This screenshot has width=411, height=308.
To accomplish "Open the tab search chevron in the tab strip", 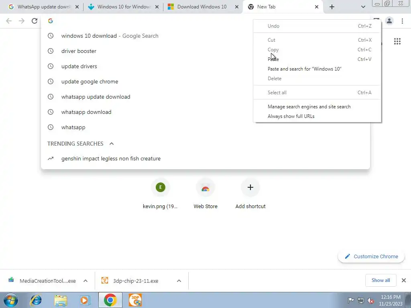I will (363, 7).
